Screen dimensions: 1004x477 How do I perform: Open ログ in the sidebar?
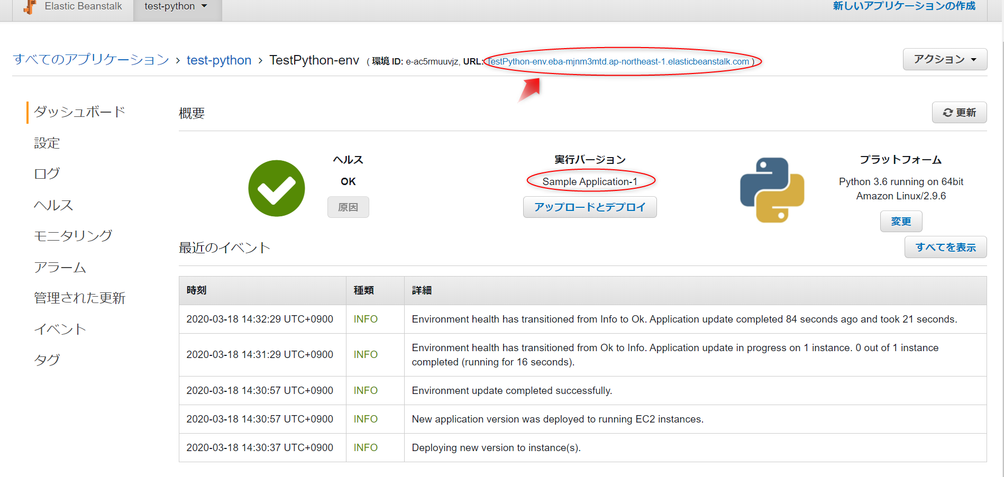point(47,173)
